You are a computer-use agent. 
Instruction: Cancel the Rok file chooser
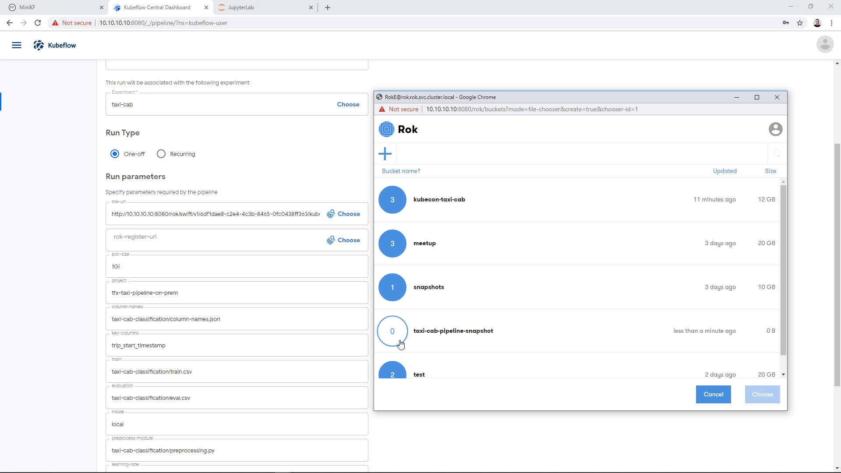[x=713, y=394]
